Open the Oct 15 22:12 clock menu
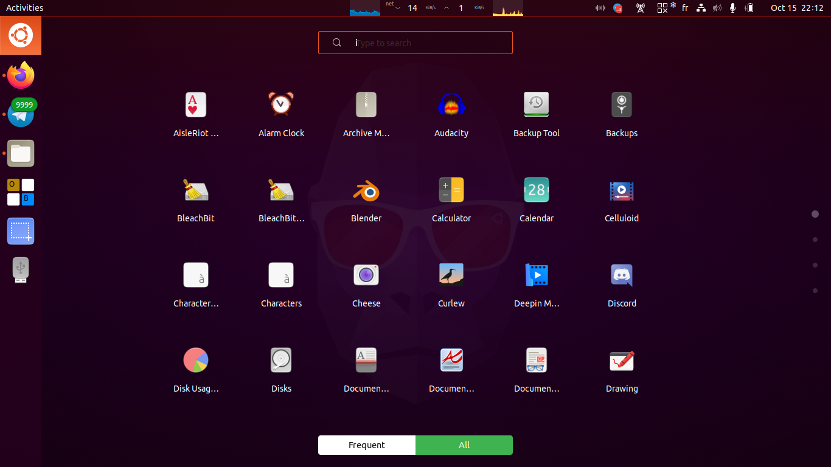 [797, 8]
